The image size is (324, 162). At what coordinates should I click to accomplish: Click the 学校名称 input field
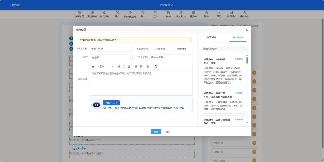point(111,49)
